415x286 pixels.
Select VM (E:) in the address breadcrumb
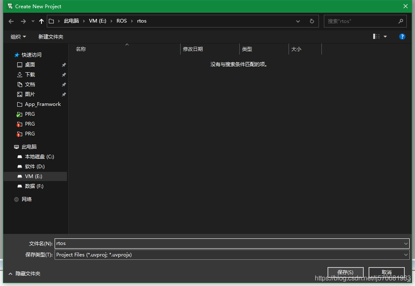(x=98, y=21)
